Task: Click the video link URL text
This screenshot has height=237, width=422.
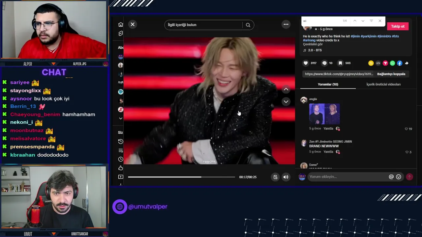Action: point(339,74)
